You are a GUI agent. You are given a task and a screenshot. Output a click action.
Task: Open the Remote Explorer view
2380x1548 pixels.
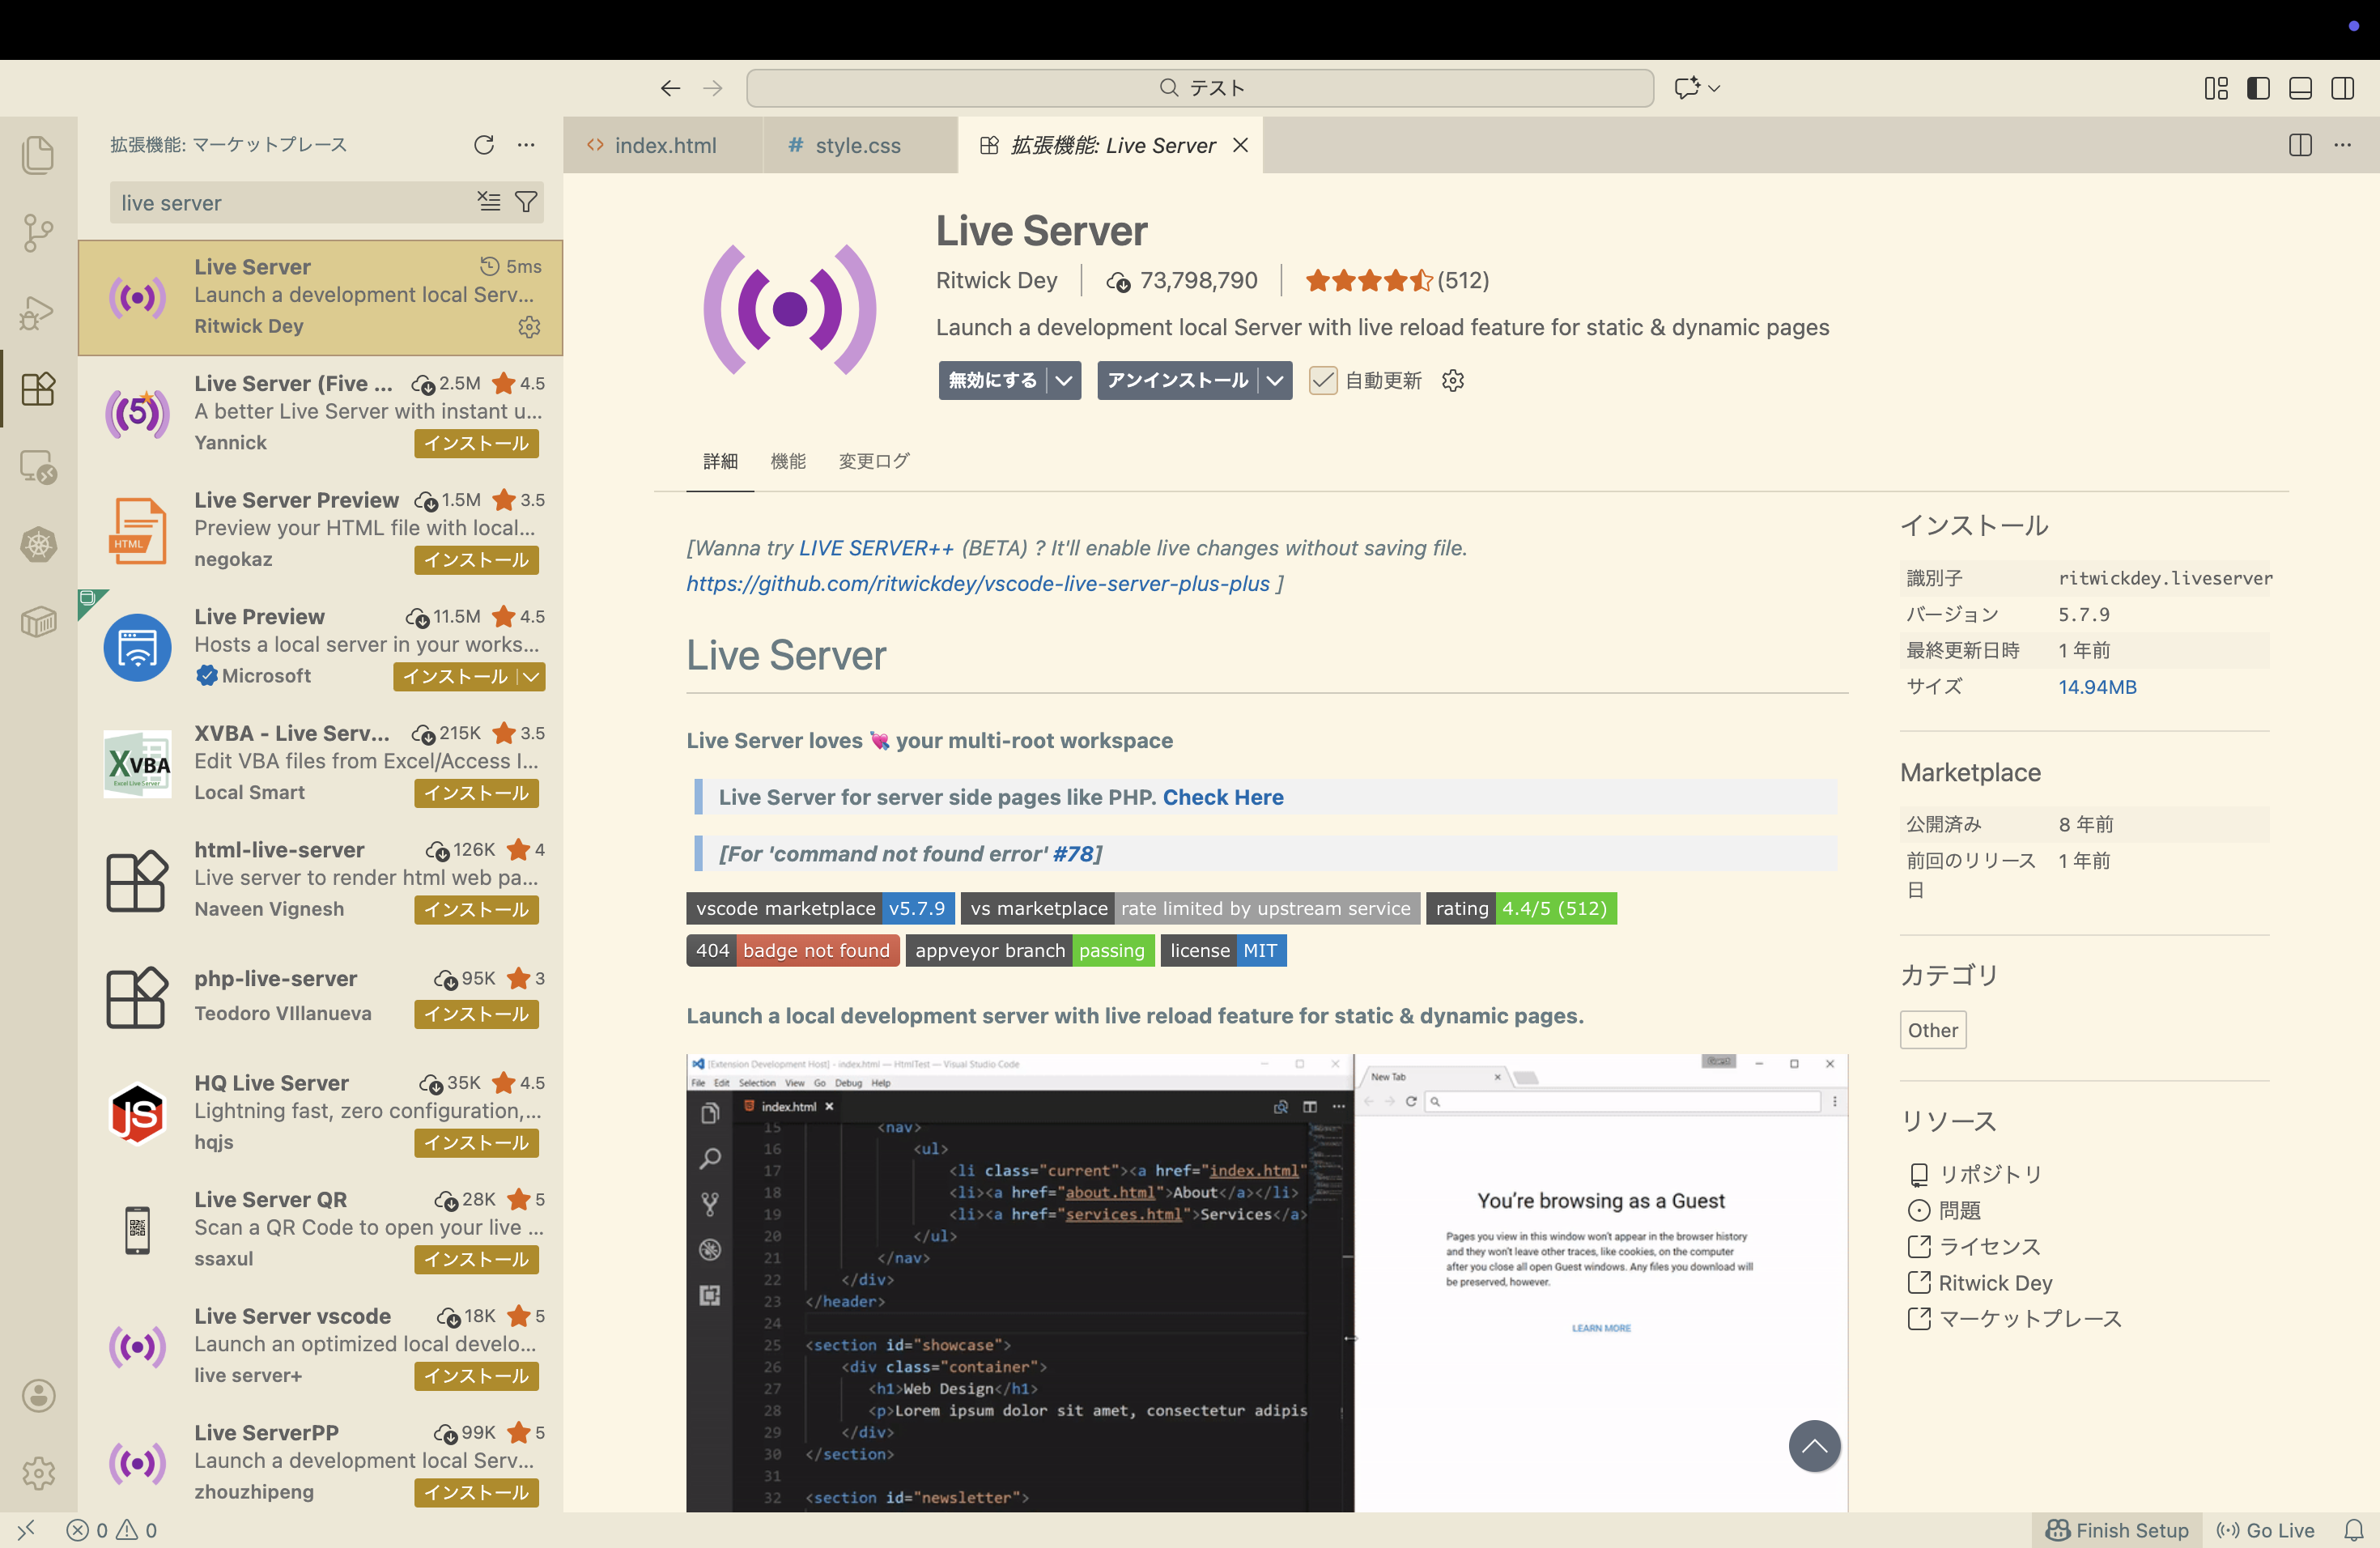tap(38, 466)
